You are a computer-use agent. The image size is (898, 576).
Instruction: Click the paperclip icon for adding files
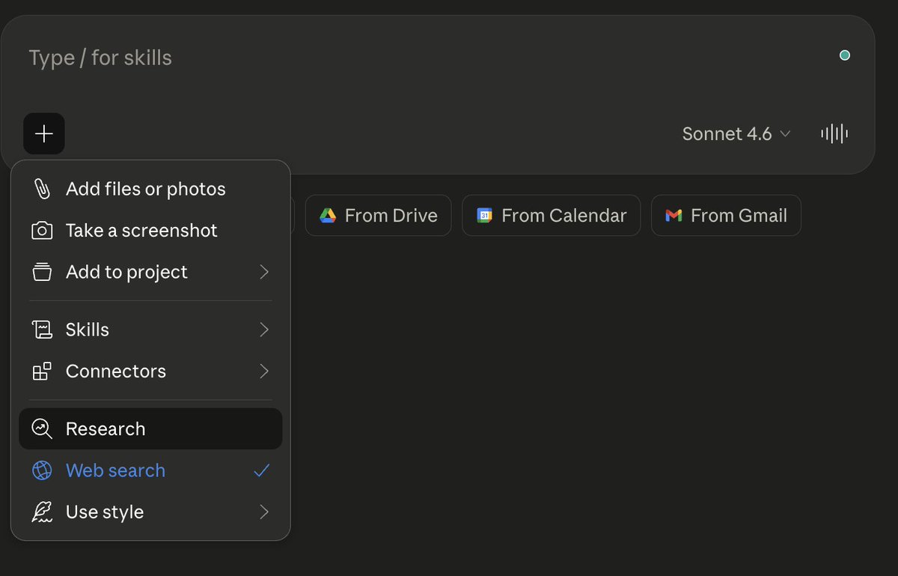pyautogui.click(x=42, y=189)
